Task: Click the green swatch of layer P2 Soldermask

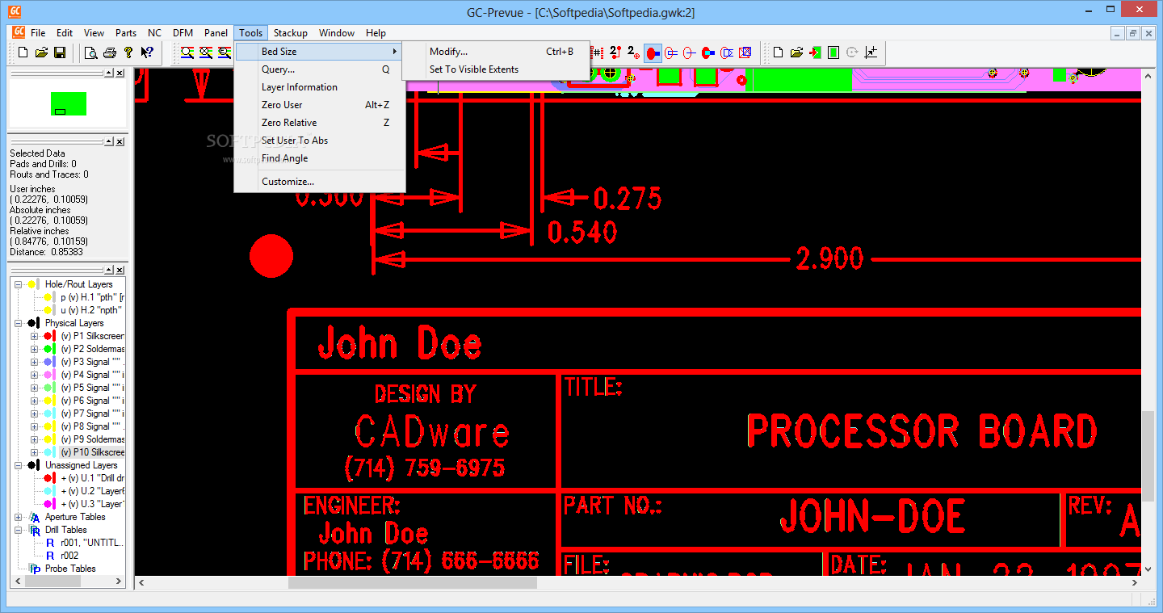Action: coord(49,349)
